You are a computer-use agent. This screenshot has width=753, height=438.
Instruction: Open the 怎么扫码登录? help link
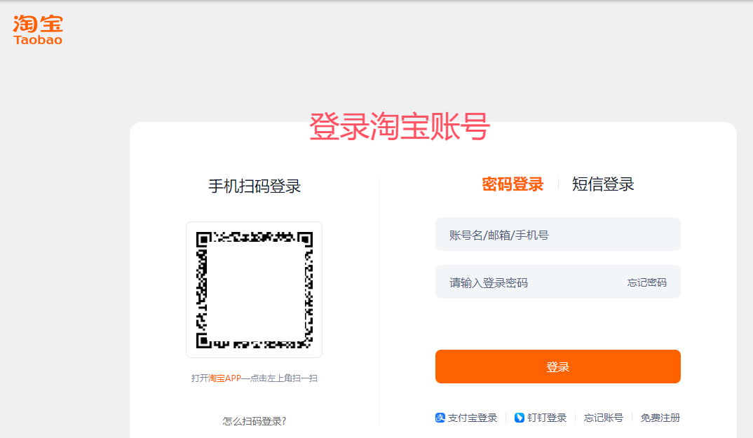pyautogui.click(x=254, y=421)
